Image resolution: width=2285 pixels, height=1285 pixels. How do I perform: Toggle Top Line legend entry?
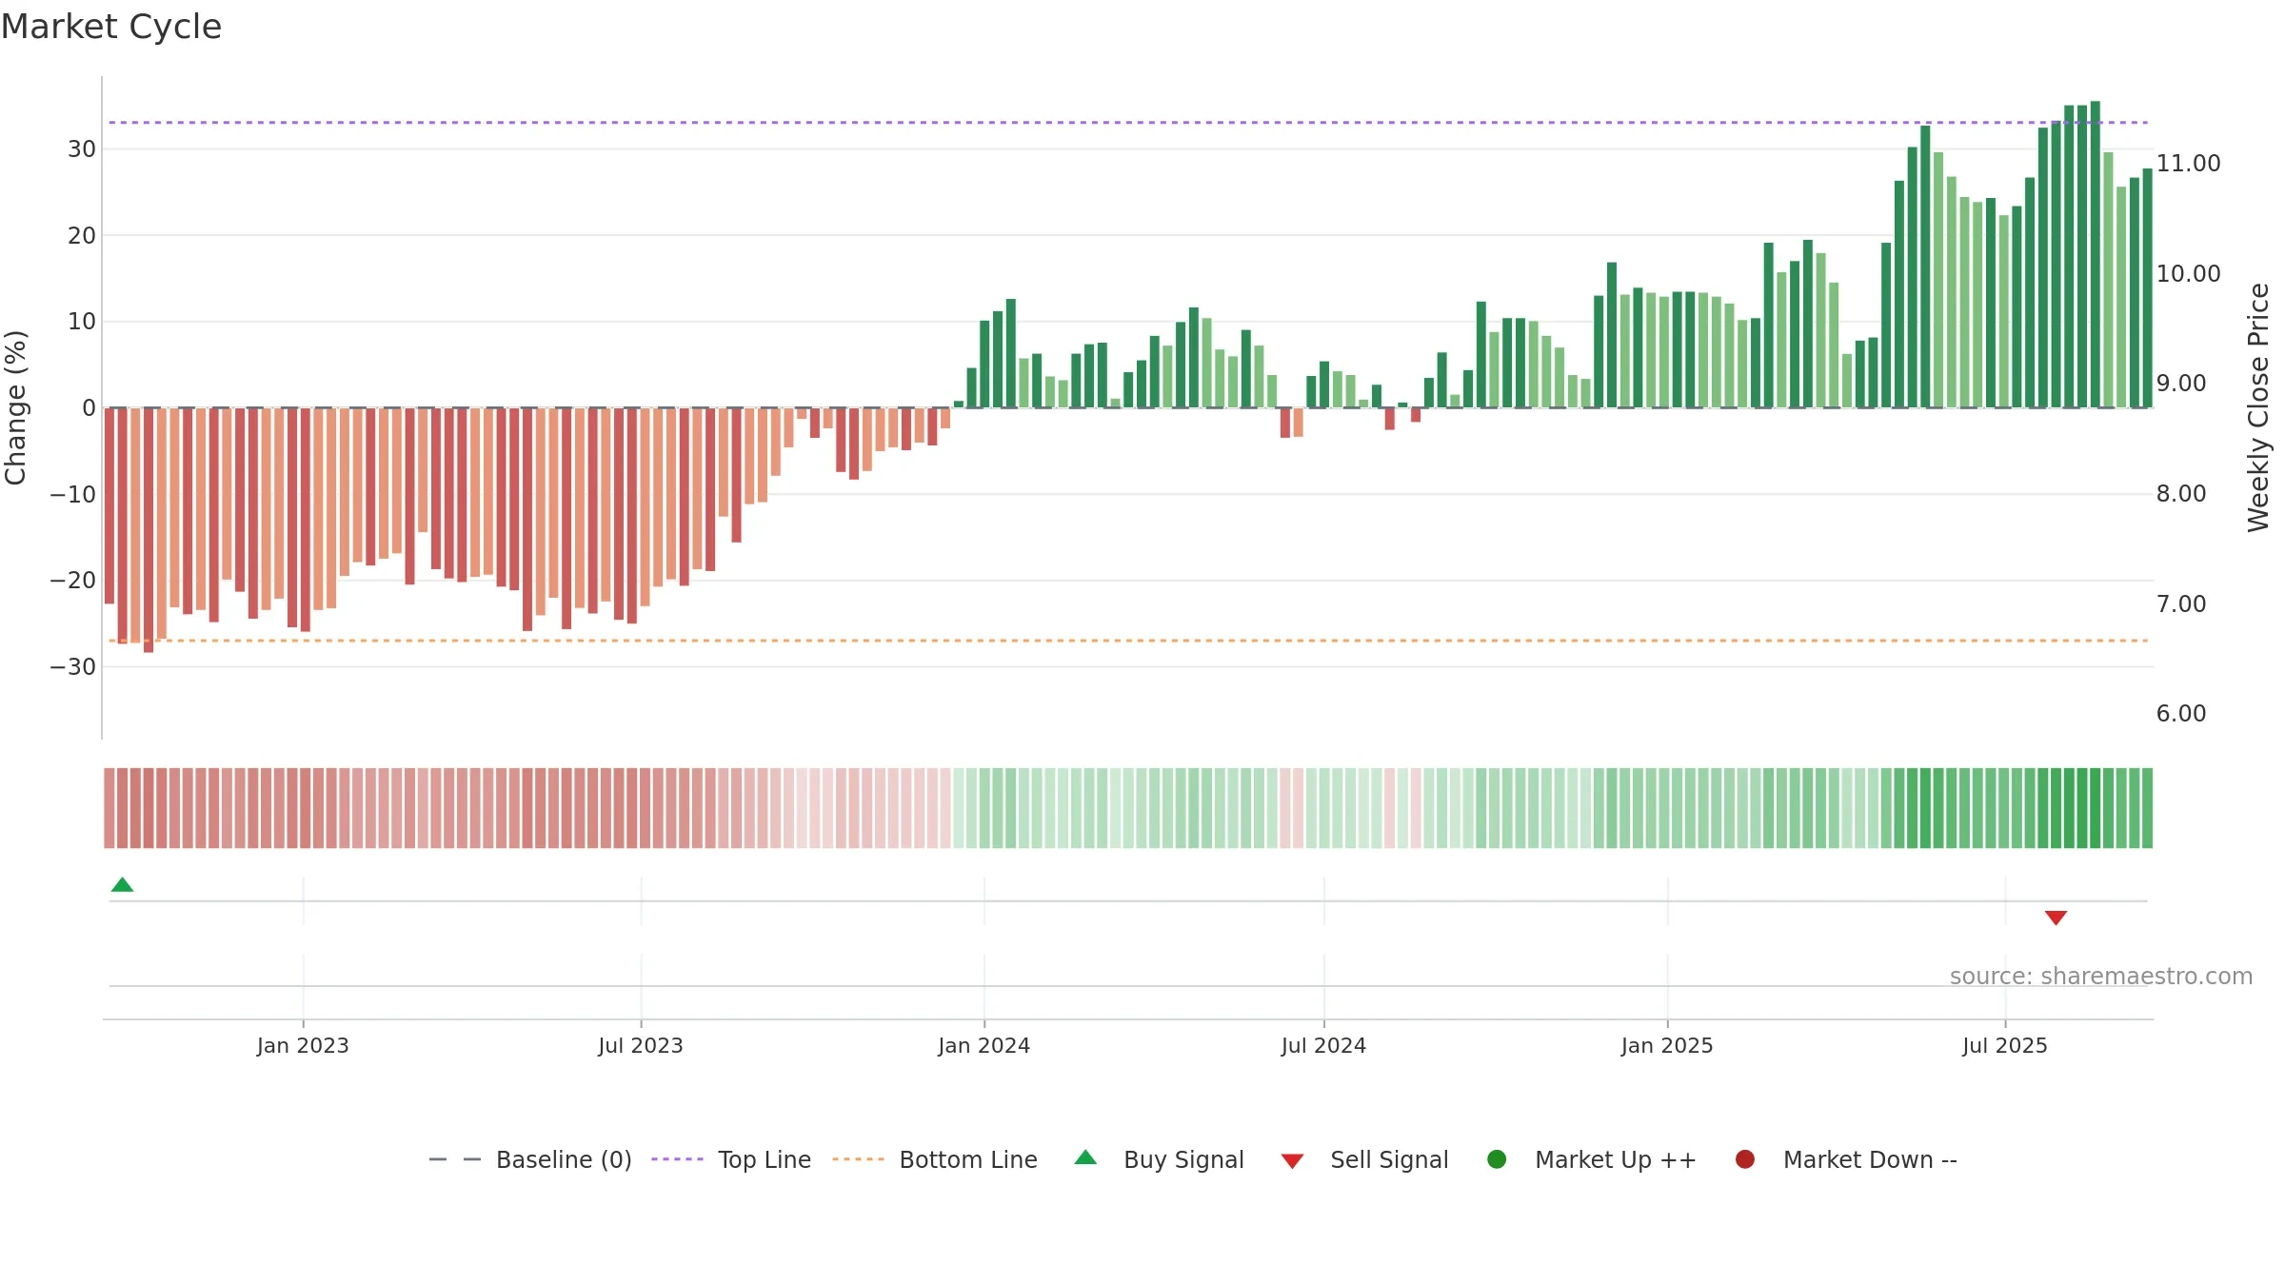731,1159
